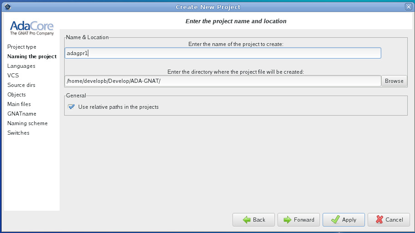Cancel the project creation wizard
Screen dimensions: 415x233
(388, 220)
